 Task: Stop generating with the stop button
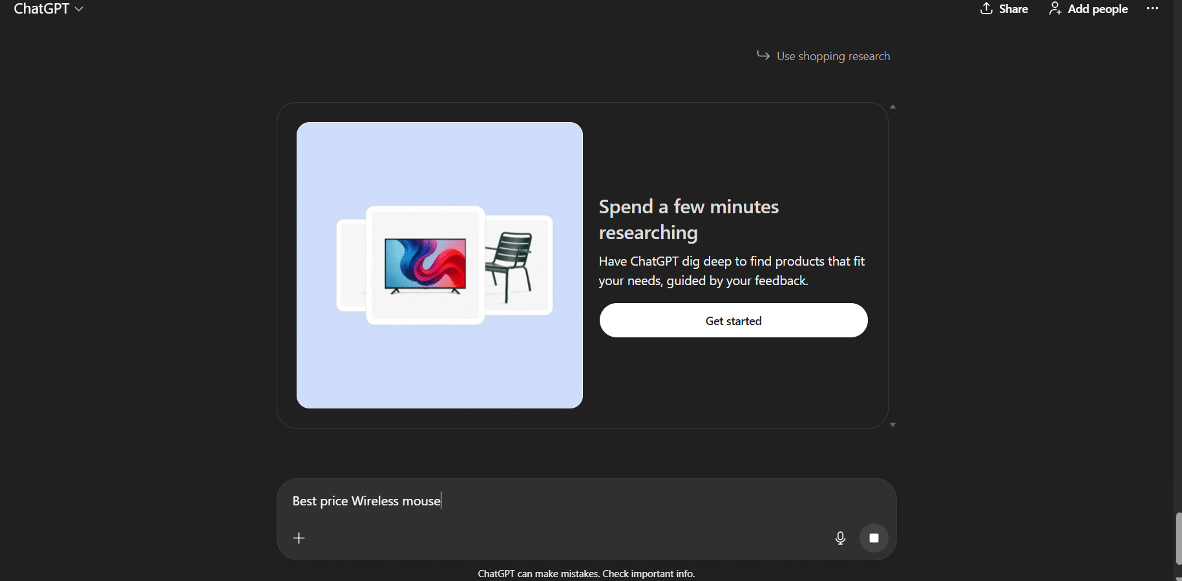pyautogui.click(x=874, y=538)
